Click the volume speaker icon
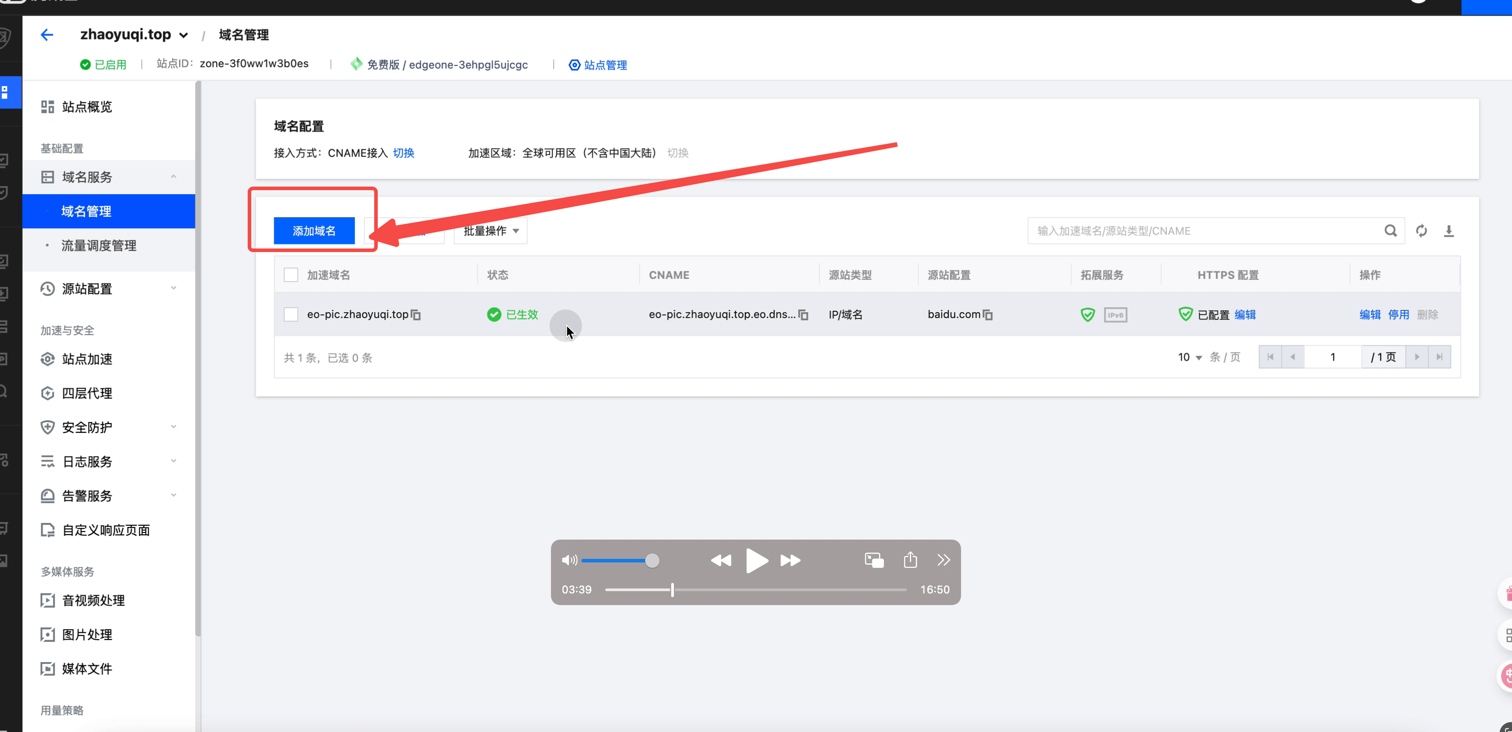Viewport: 1512px width, 732px height. point(569,560)
